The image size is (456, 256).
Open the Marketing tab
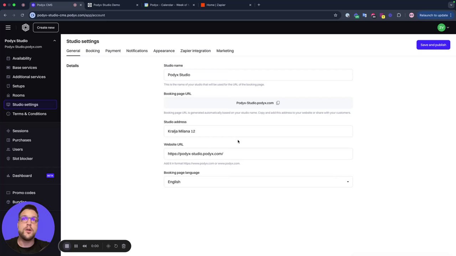pos(225,51)
